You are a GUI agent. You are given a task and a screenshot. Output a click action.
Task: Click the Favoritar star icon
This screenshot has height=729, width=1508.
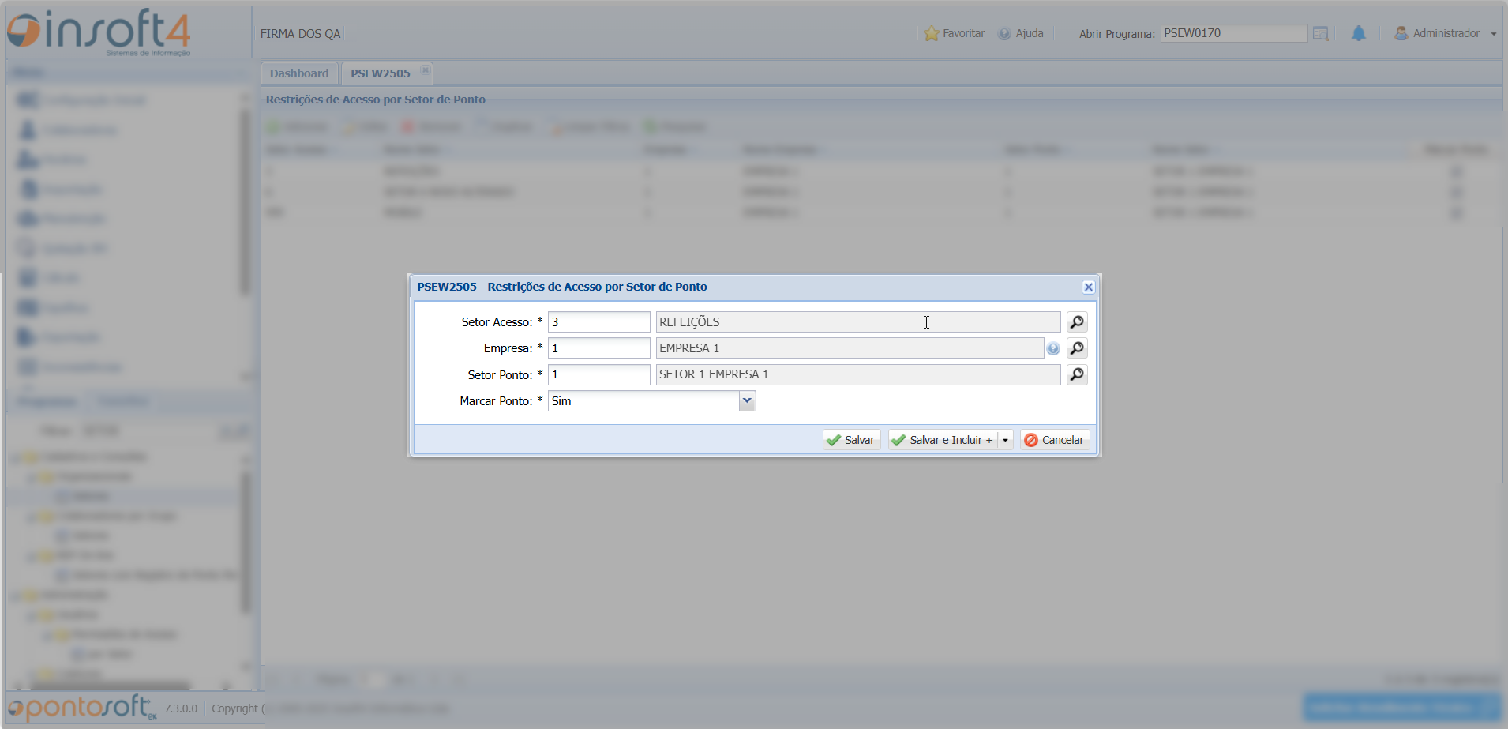pos(932,34)
